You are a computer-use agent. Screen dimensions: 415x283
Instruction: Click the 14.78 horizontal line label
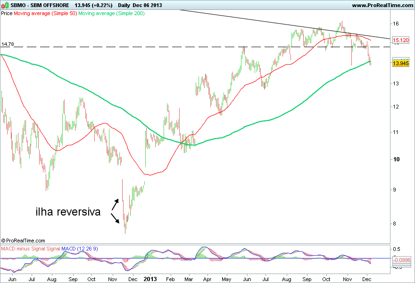[8, 44]
